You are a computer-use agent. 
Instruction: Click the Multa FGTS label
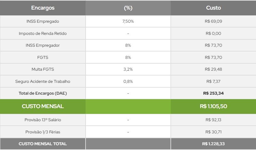coord(43,69)
